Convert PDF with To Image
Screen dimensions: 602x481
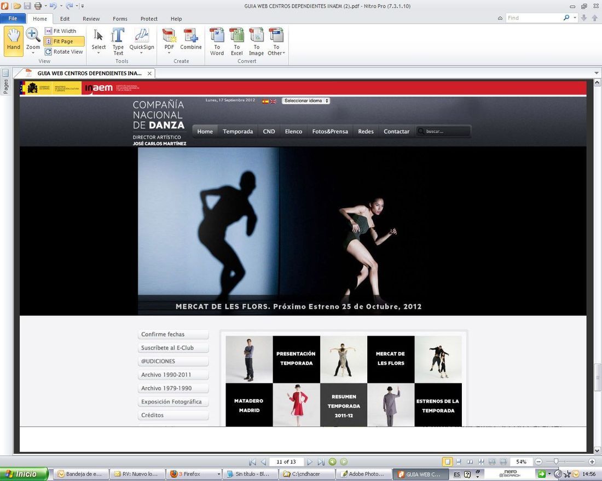(256, 42)
